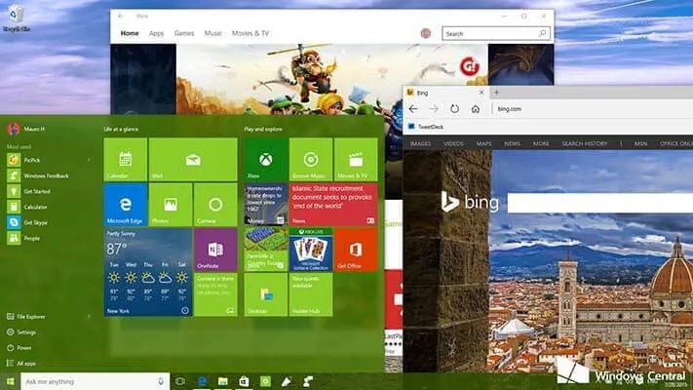Open the OneNote tile
The image size is (693, 390).
[x=215, y=250]
